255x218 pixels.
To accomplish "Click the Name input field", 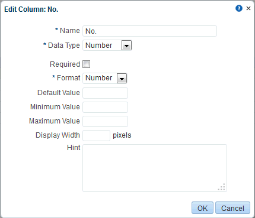I will click(x=149, y=31).
